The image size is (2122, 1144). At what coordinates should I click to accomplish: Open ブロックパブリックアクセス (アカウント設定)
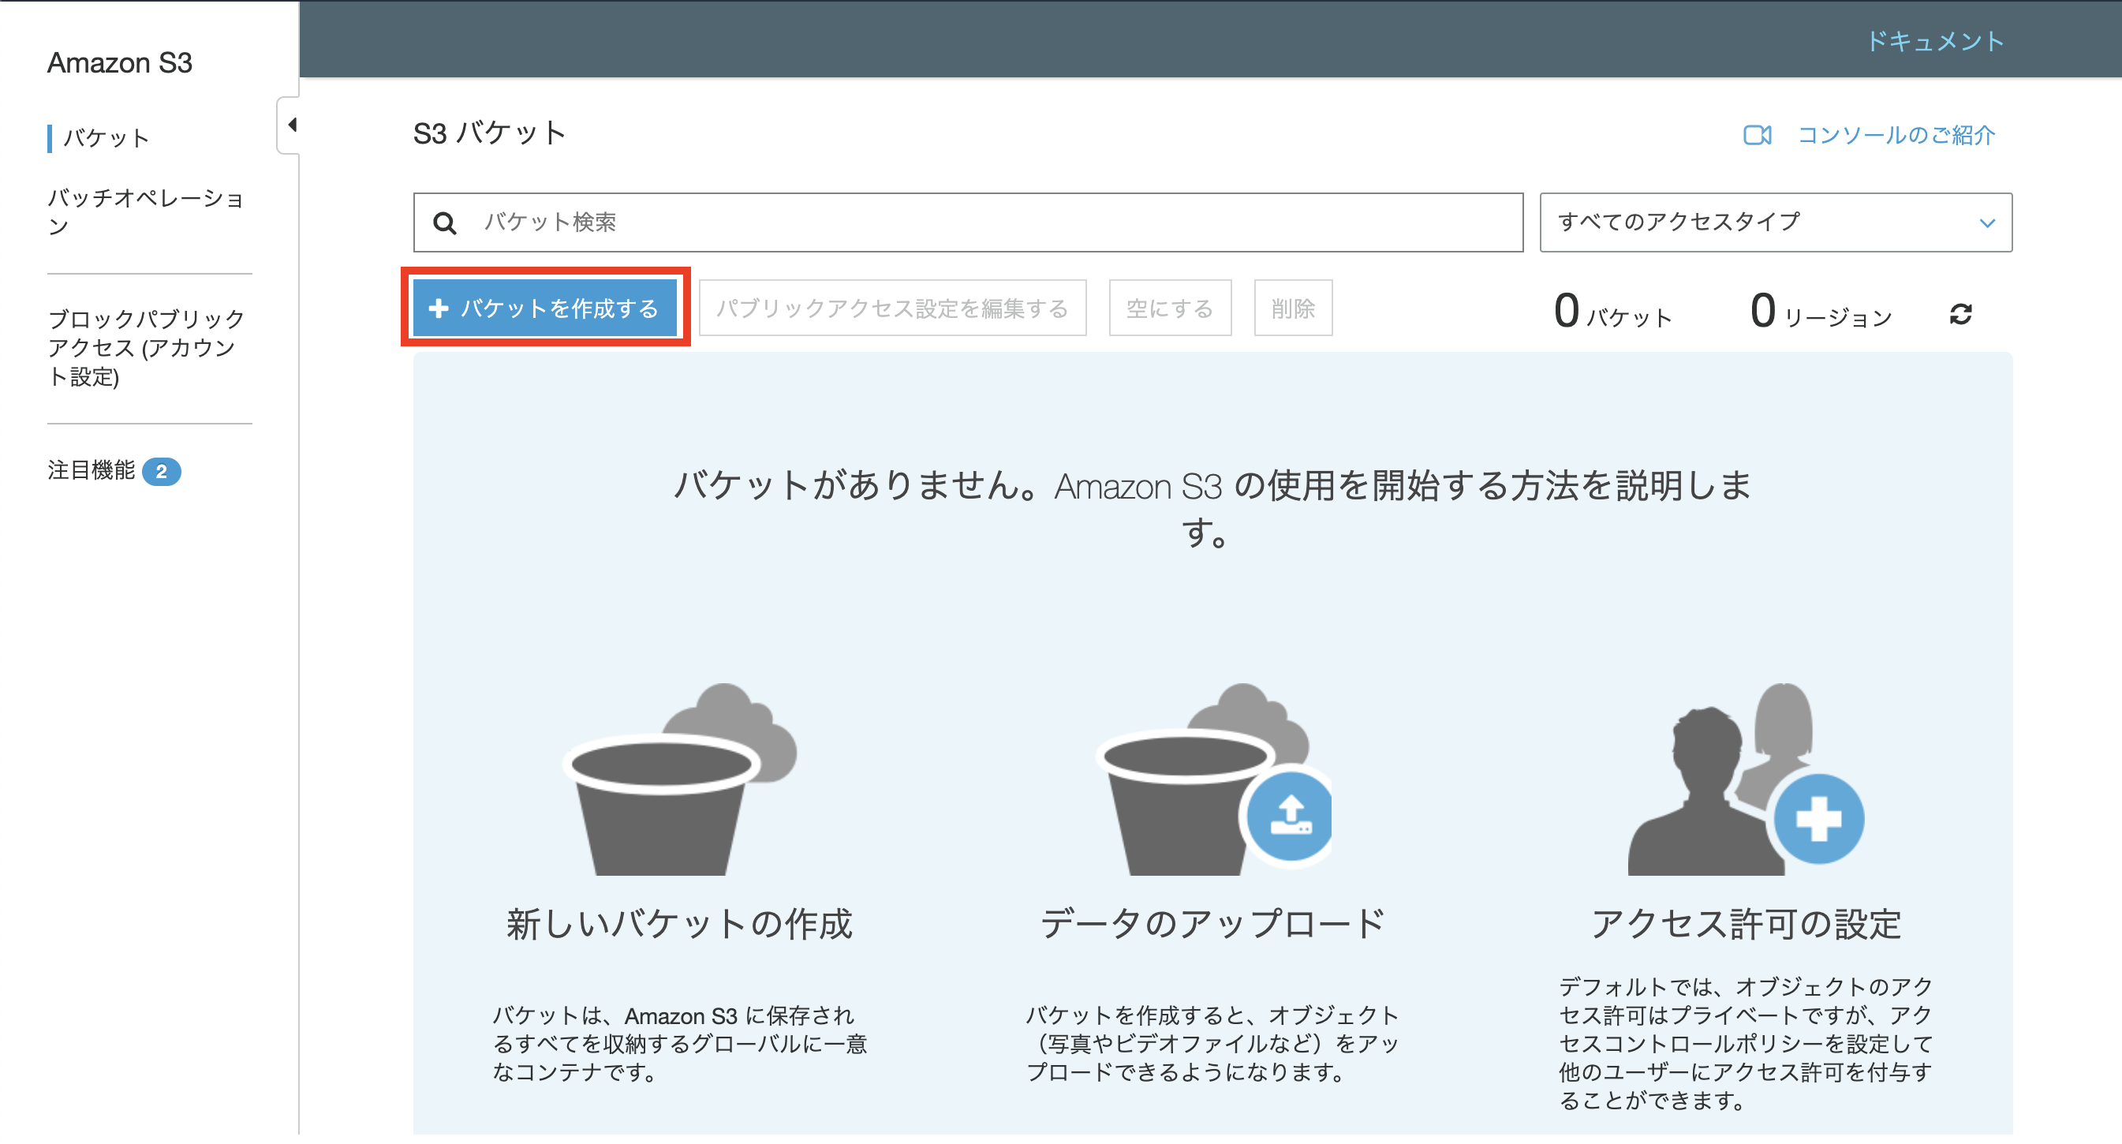[x=145, y=349]
